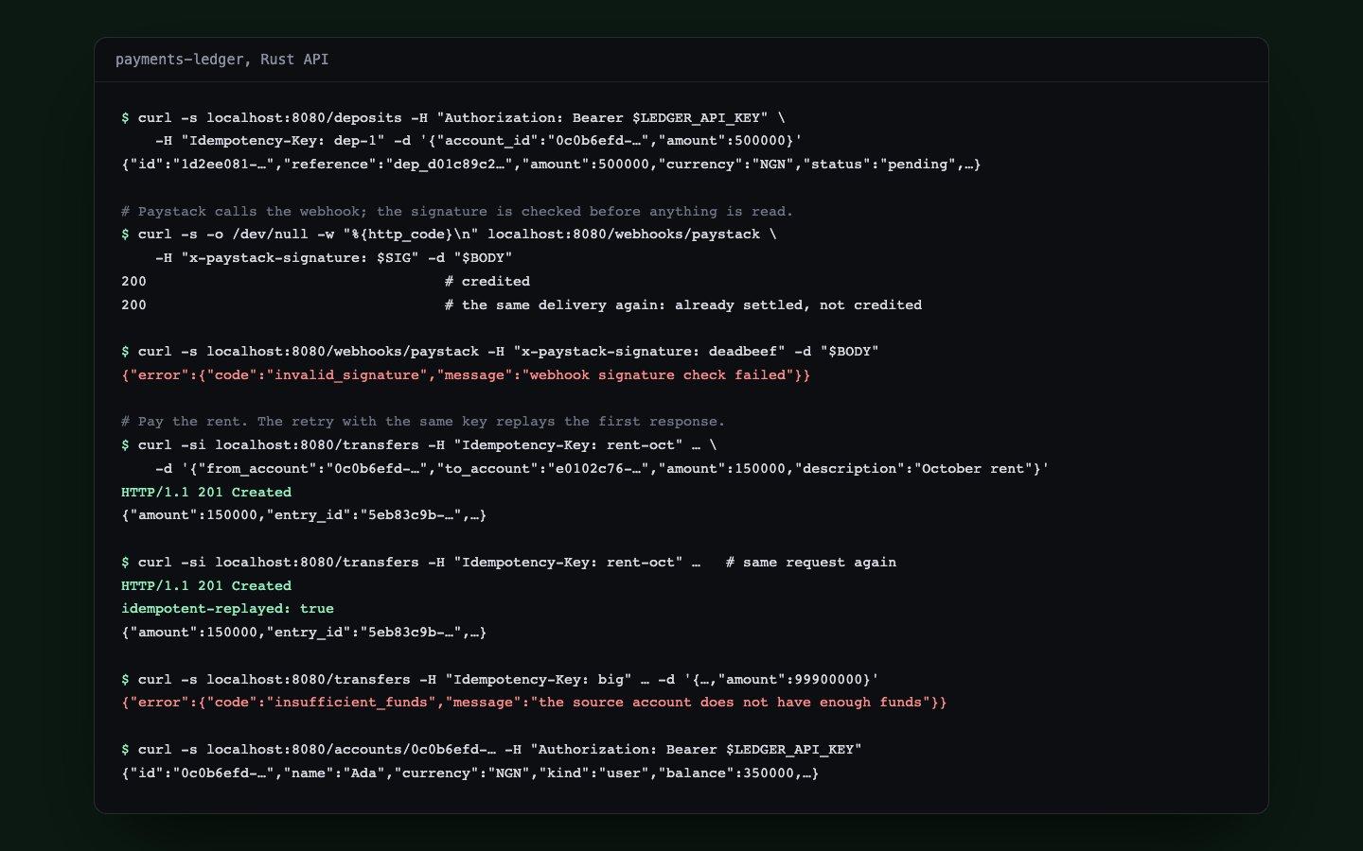Click the curl command with deadbeef signature
Screen dimensions: 1363x851
pyautogui.click(x=500, y=352)
